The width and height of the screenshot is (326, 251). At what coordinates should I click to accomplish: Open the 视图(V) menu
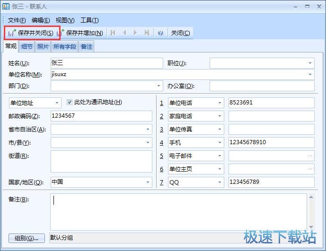[65, 20]
